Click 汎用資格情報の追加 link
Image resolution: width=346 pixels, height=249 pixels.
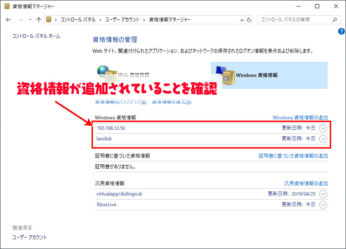coord(306,184)
